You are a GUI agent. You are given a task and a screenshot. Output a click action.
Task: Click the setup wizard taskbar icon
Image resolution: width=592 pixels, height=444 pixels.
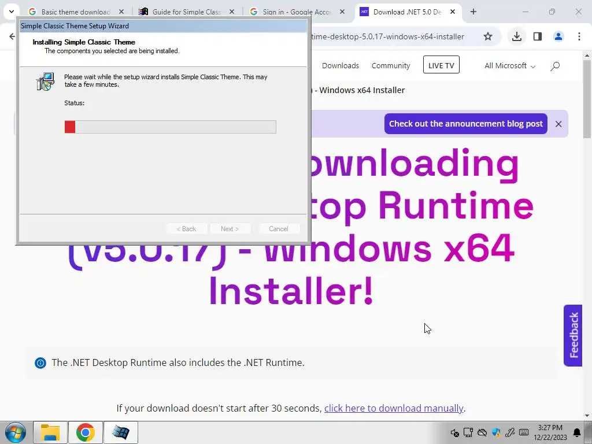pos(121,432)
